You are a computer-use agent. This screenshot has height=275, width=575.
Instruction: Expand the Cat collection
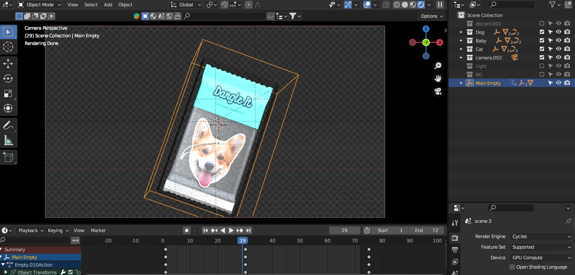[x=461, y=49]
